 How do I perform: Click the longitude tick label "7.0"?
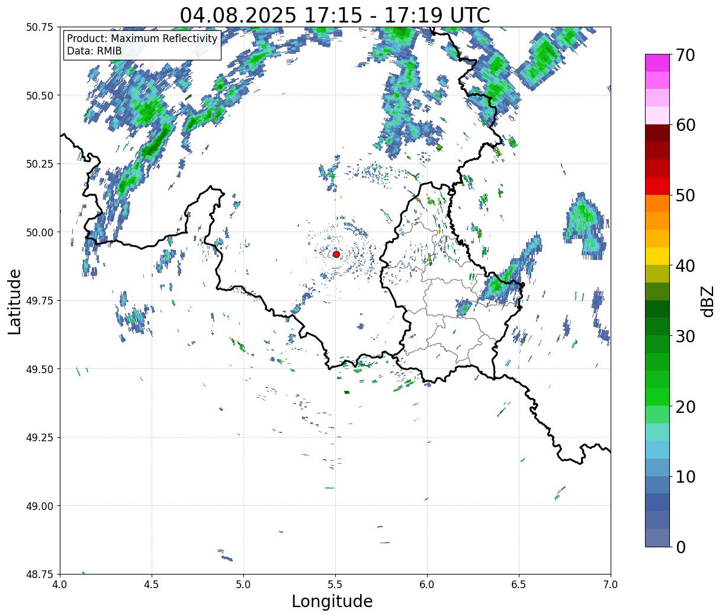611,584
